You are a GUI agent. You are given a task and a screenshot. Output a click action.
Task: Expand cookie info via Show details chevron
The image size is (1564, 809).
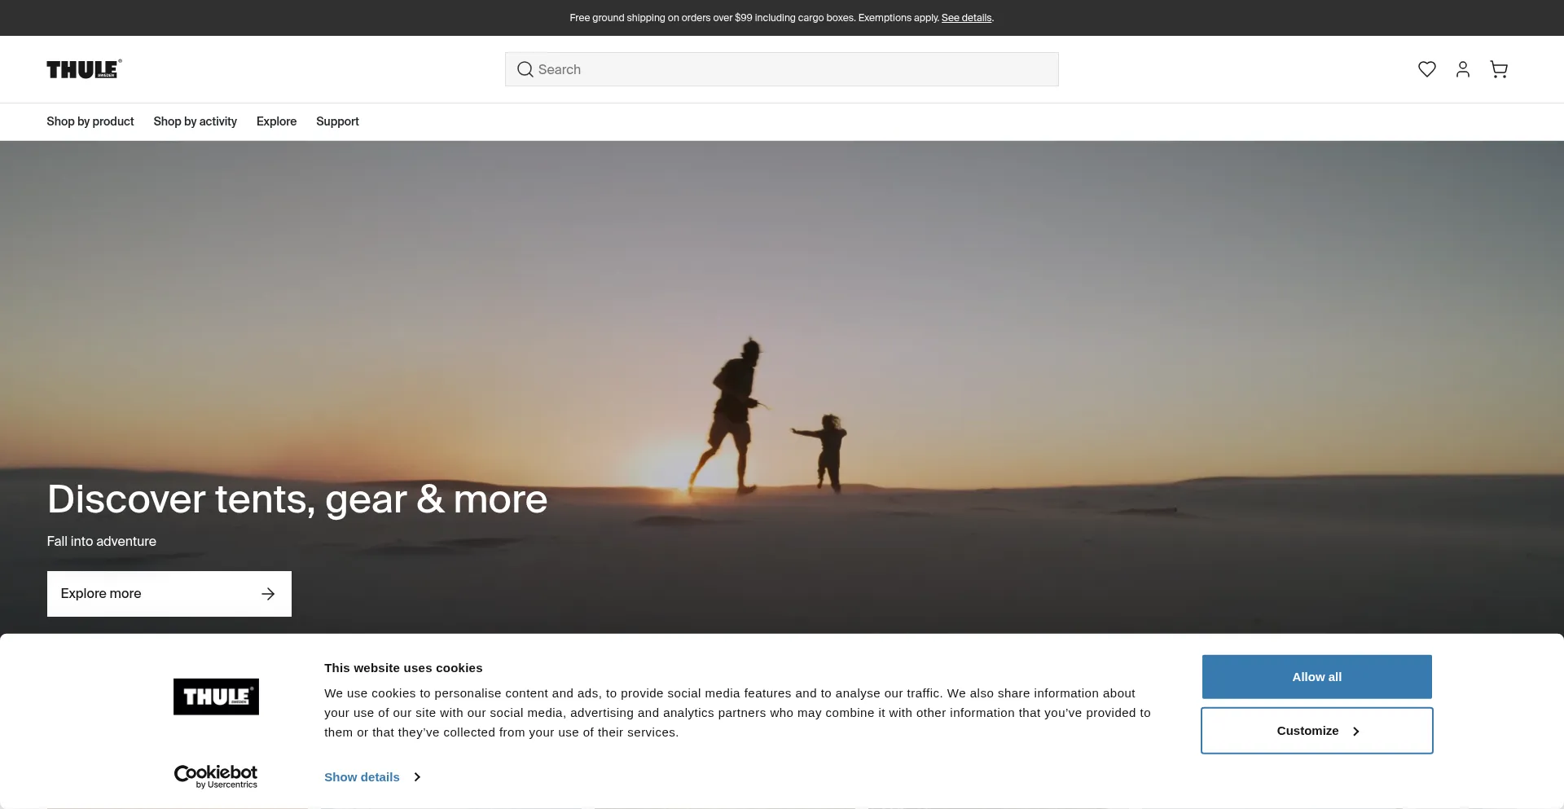click(417, 777)
